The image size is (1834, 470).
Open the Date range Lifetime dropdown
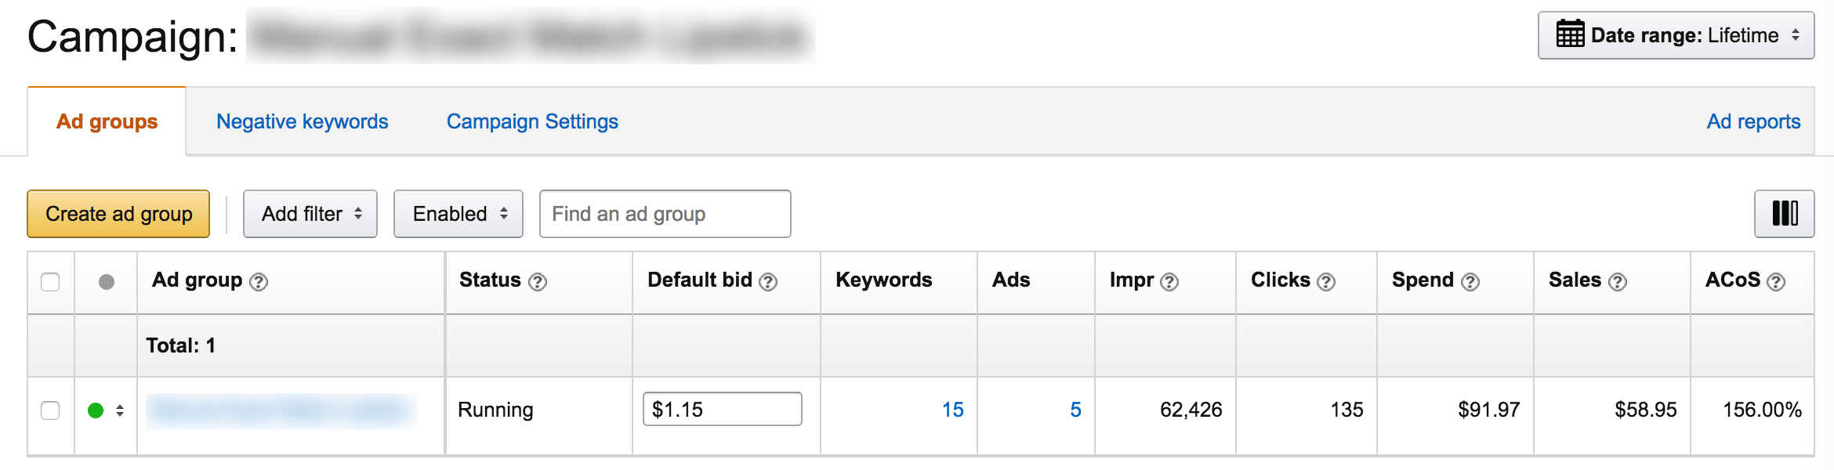click(x=1676, y=35)
